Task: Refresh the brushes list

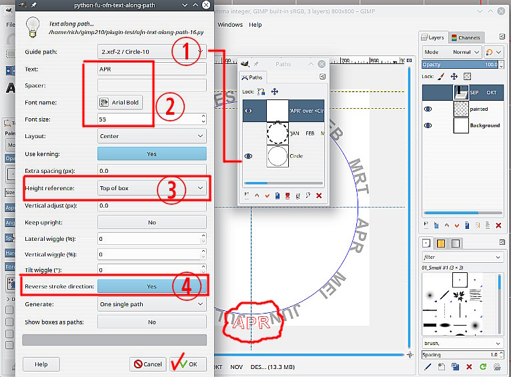Action: click(483, 367)
